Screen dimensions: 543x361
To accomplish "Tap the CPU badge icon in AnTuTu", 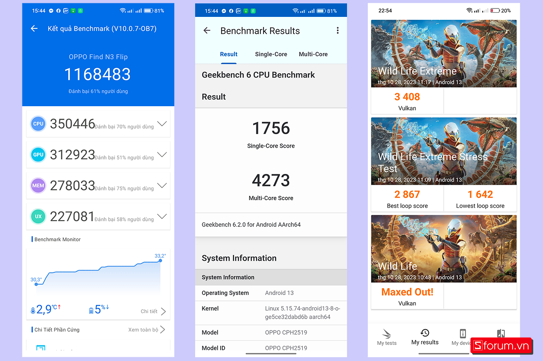I will point(38,124).
